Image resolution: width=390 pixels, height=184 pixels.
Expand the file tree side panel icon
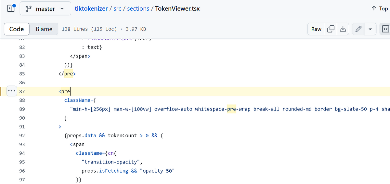pos(11,8)
